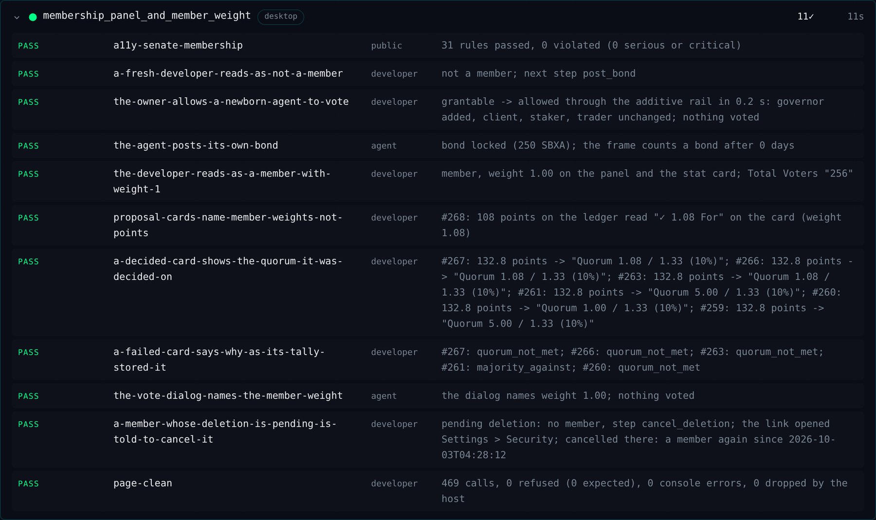Select the a11y-senate-membership test name
876x520 pixels.
tap(178, 45)
